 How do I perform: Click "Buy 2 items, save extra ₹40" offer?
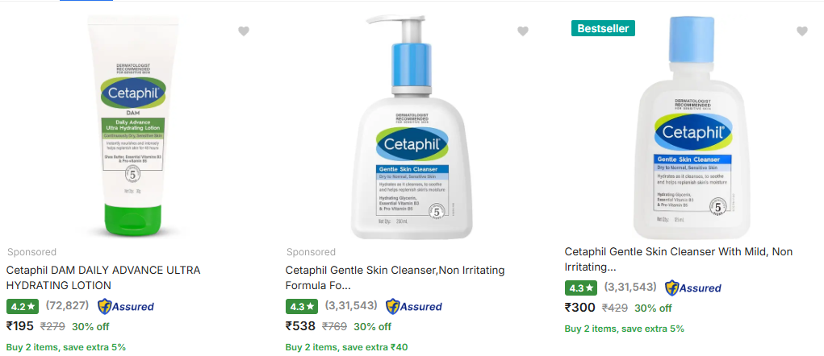click(x=346, y=347)
